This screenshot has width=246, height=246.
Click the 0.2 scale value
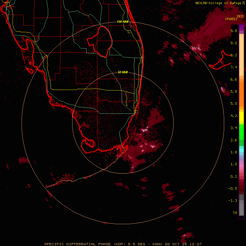click(234, 177)
